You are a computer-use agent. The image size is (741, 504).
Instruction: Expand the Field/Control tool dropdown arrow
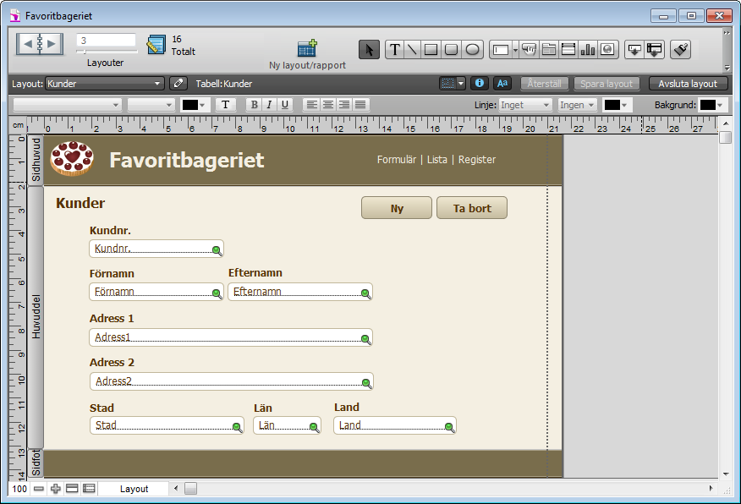pos(515,50)
